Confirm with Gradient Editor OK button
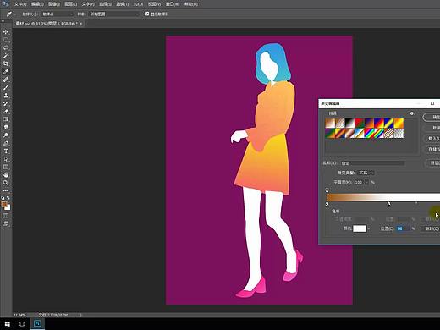 pyautogui.click(x=432, y=117)
